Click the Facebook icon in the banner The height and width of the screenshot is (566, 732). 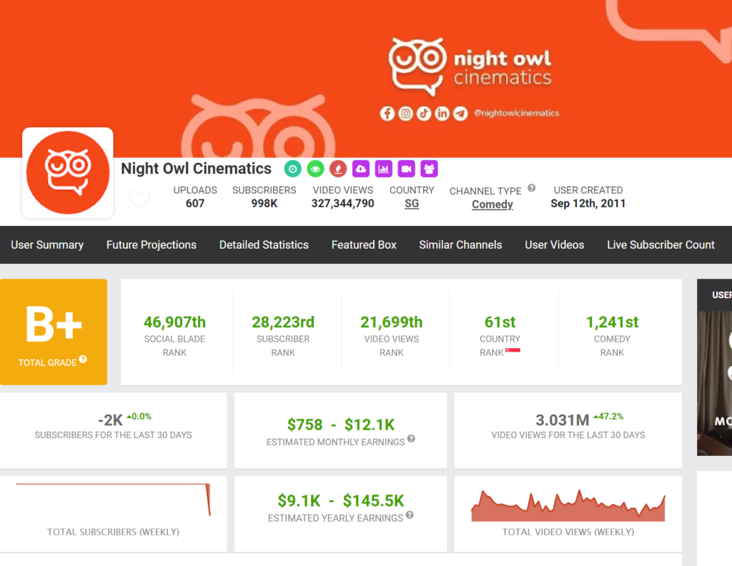387,114
